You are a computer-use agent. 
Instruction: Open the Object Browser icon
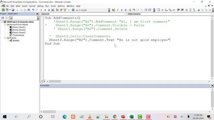pos(65,10)
